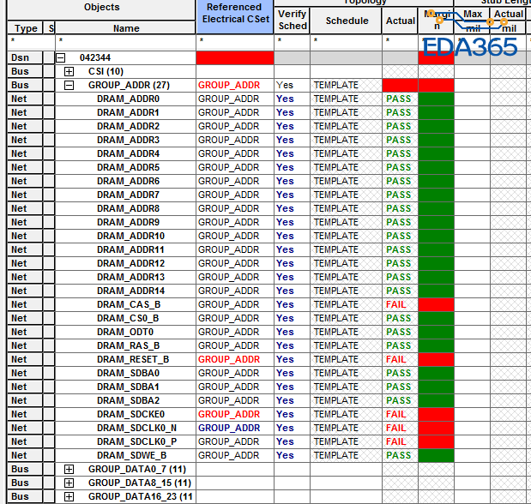Select the DRAM_ADDR5 net name

click(128, 167)
